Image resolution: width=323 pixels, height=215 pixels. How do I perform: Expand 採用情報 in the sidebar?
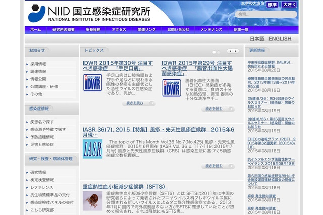click(x=38, y=64)
